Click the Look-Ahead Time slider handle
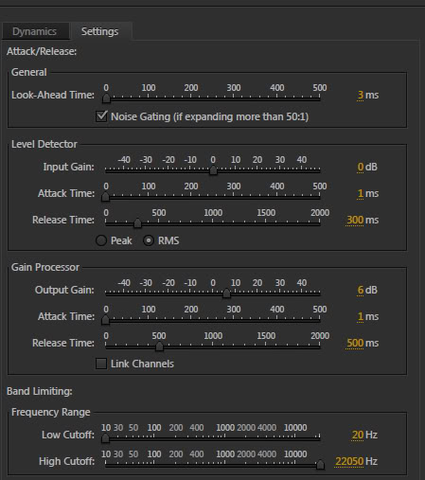This screenshot has width=425, height=480. 106,98
